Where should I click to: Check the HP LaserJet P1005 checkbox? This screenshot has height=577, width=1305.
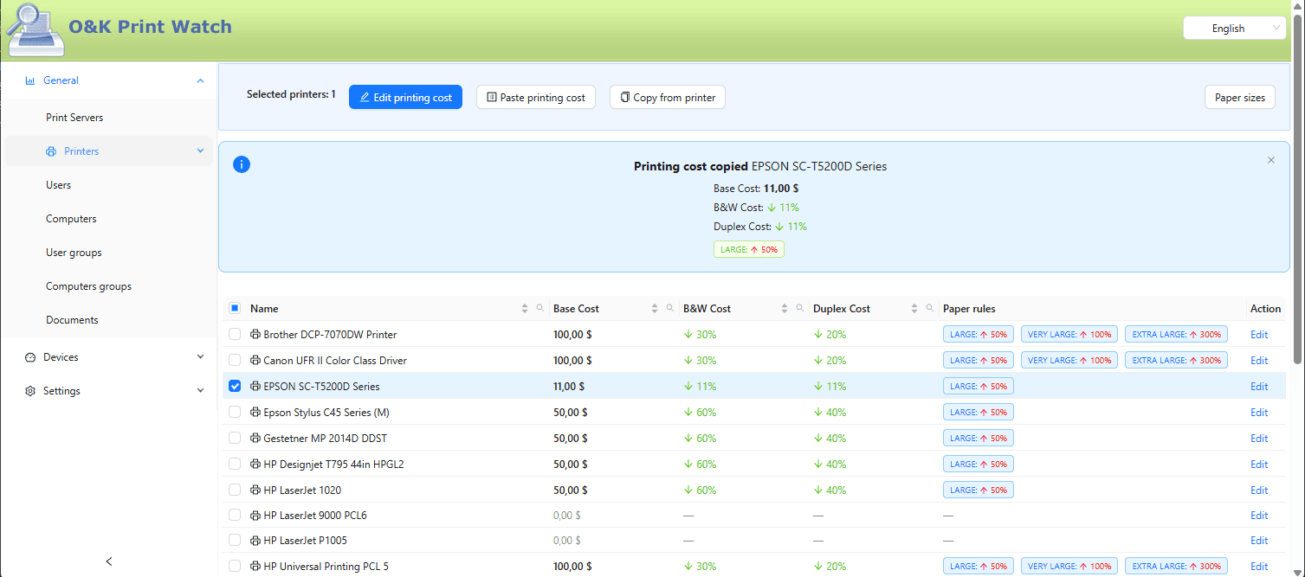click(235, 541)
